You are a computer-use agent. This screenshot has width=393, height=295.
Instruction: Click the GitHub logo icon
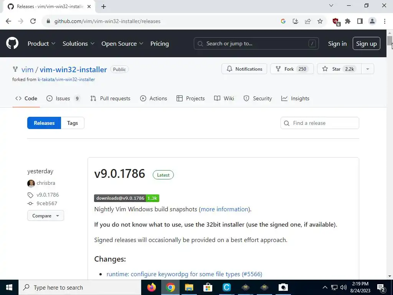click(12, 43)
